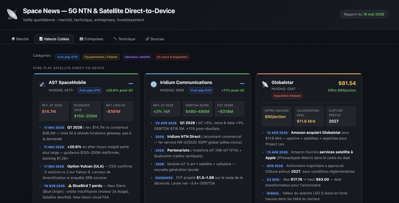Click the Globalstar title
Image resolution: width=399 pixels, height=203 pixels.
283,82
